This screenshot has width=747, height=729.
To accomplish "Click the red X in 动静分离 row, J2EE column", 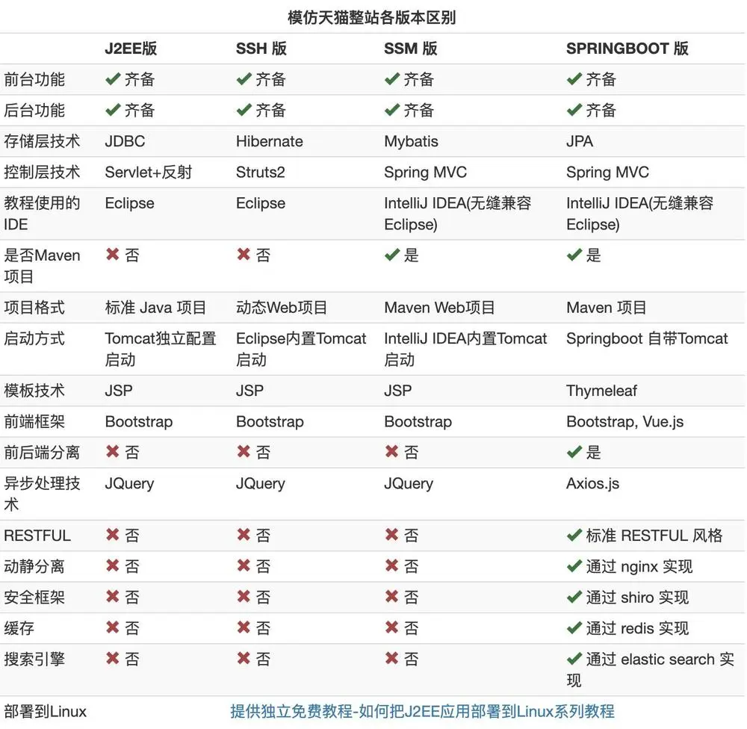I will (113, 565).
